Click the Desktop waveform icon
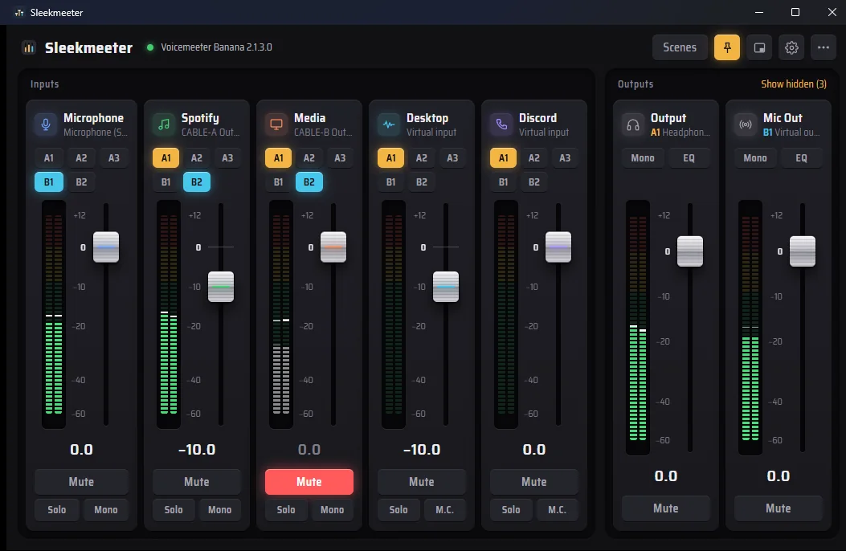The width and height of the screenshot is (846, 551). [x=389, y=124]
